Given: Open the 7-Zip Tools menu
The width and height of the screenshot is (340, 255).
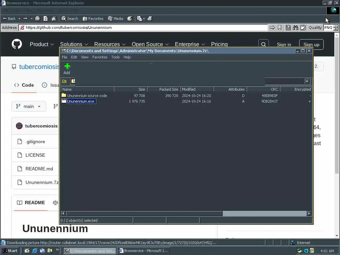Looking at the screenshot, I should pos(115,57).
